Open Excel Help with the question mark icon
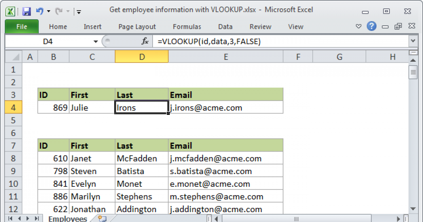The height and width of the screenshot is (222, 423). 372,26
